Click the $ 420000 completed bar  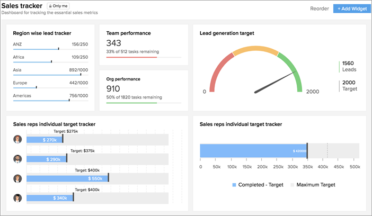pos(253,150)
